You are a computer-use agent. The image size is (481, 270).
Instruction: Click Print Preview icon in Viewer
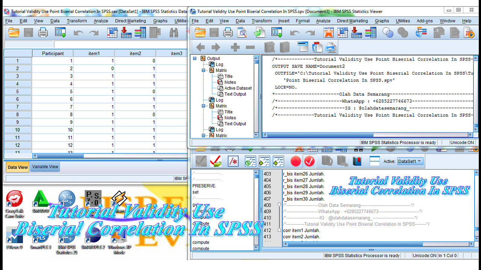click(242, 33)
